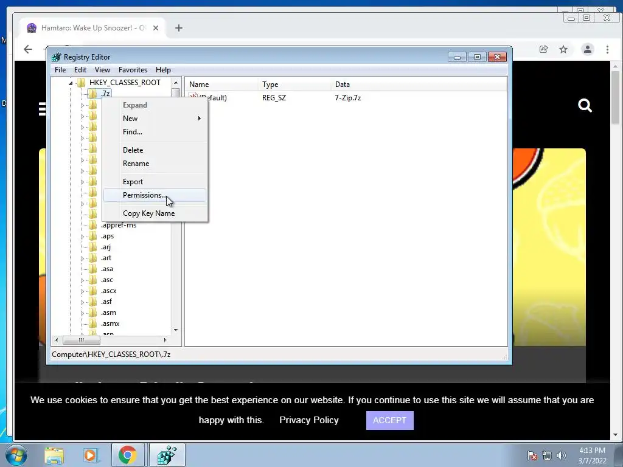Select the Hamtaro: Wake Up Snoozer tab

click(93, 28)
